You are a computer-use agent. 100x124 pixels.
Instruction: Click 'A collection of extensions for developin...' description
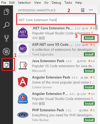point(63,50)
